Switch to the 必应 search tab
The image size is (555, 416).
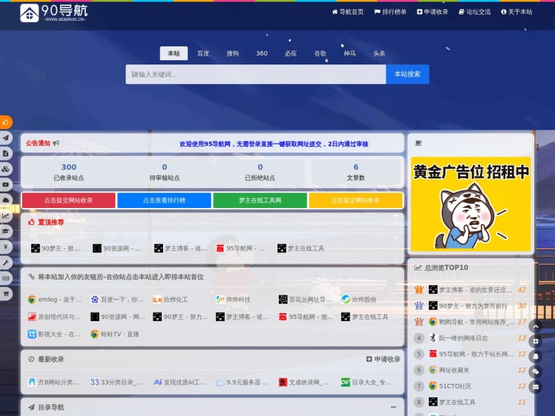click(x=291, y=53)
